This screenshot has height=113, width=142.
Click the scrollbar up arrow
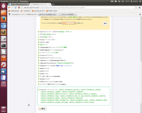pyautogui.click(x=141, y=17)
